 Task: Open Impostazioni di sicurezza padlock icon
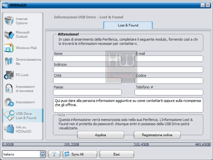(x=9, y=88)
